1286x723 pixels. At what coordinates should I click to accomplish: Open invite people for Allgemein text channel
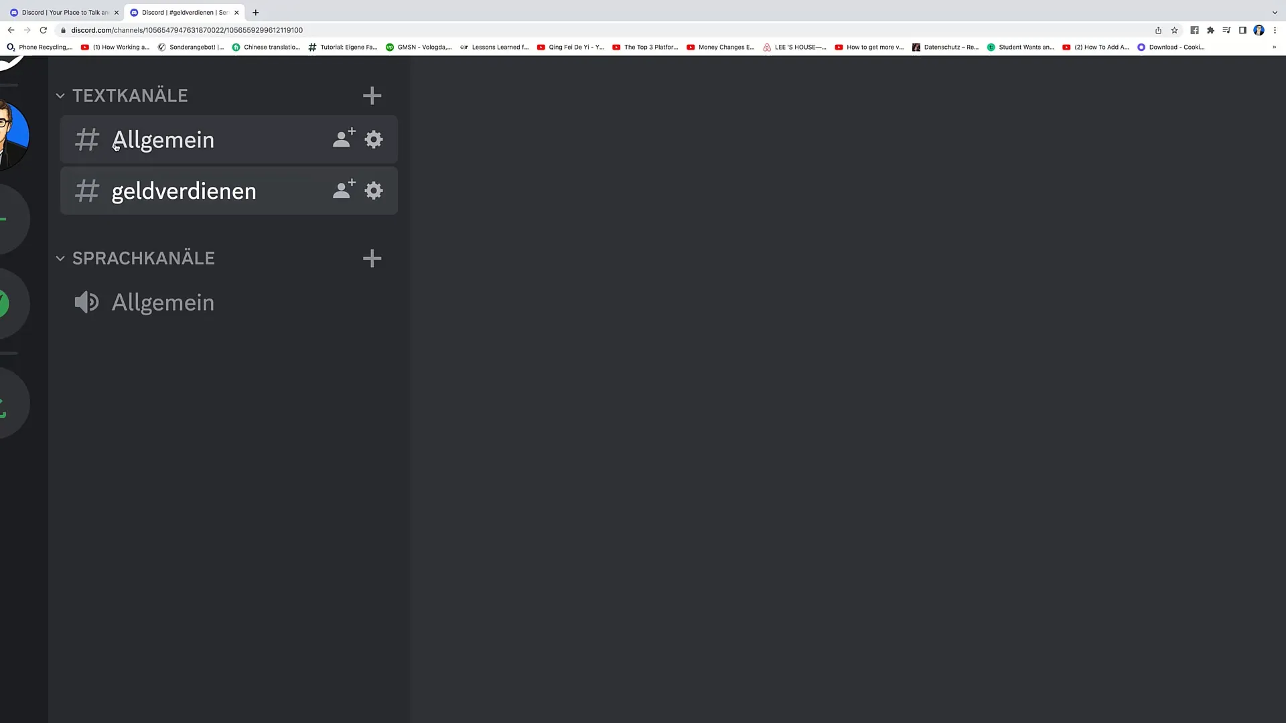coord(344,139)
